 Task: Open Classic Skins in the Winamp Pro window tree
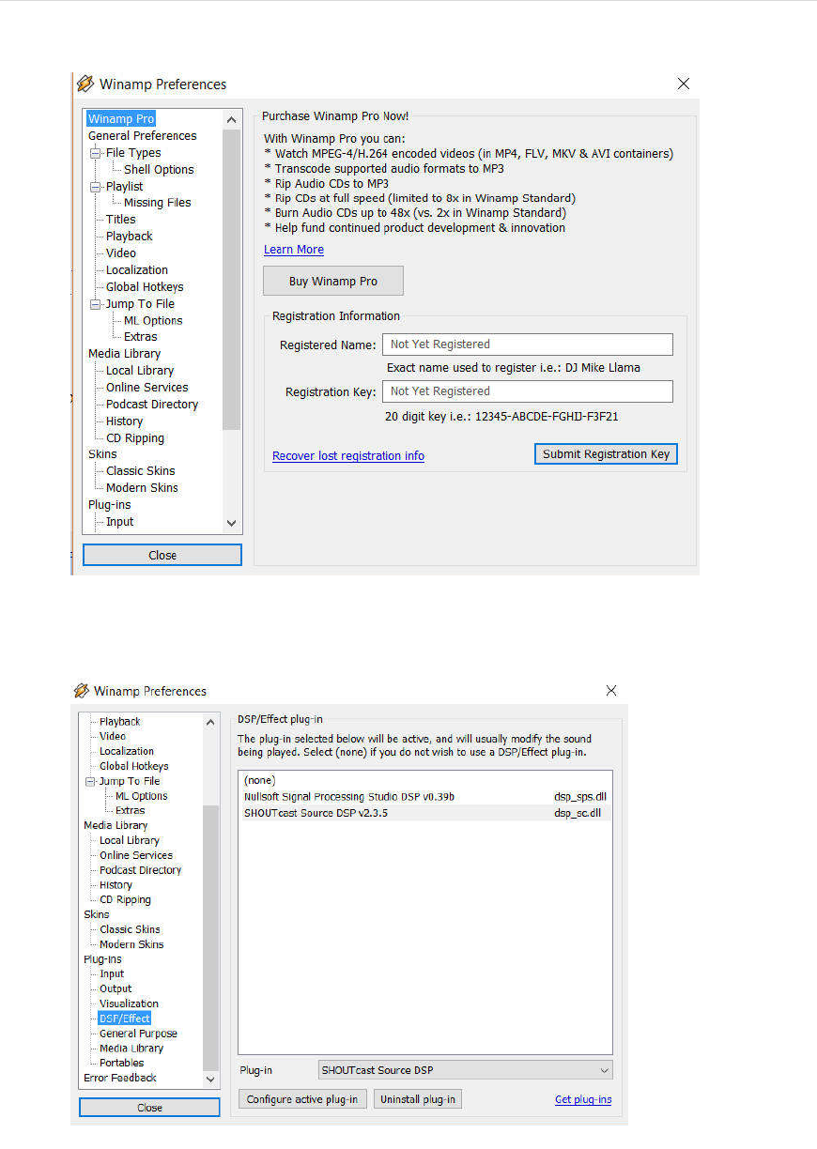(x=140, y=471)
